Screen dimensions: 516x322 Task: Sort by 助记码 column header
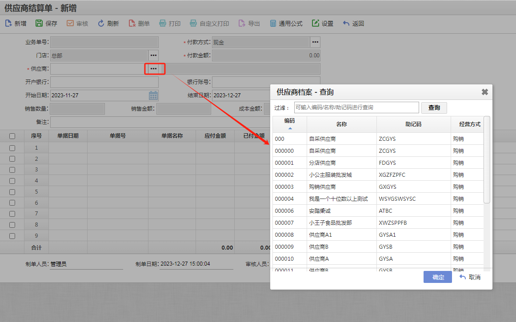coord(414,124)
